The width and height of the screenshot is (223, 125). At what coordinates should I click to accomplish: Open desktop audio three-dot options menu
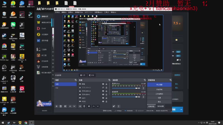click(x=143, y=97)
